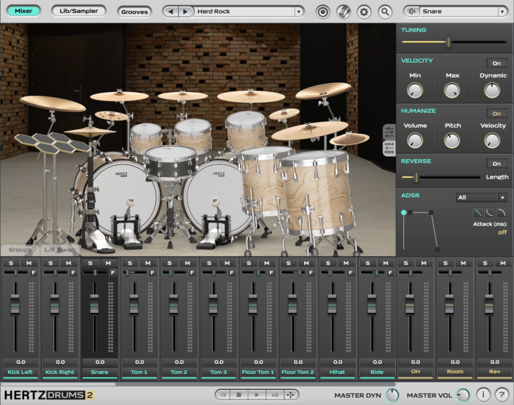Mute the Hihat channel

tap(345, 263)
